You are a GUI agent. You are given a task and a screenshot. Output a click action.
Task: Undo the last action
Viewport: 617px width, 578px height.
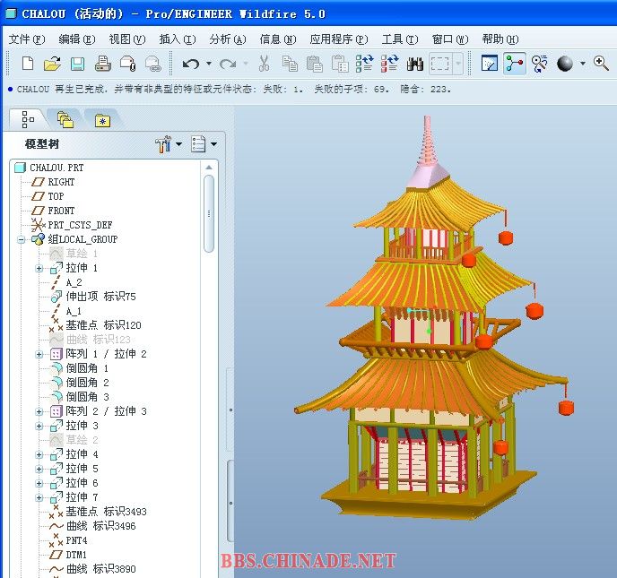(x=191, y=64)
